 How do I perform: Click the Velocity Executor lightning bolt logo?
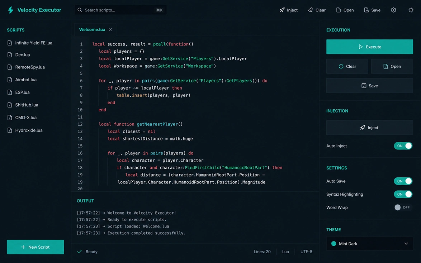pos(11,10)
